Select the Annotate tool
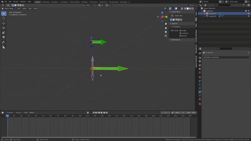Viewport: 251px width, 141px height. pyautogui.click(x=4, y=42)
